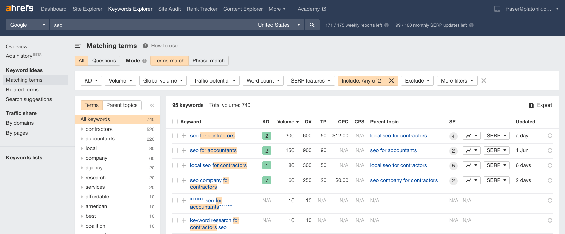Collapse the Terms sidebar panel

(152, 106)
